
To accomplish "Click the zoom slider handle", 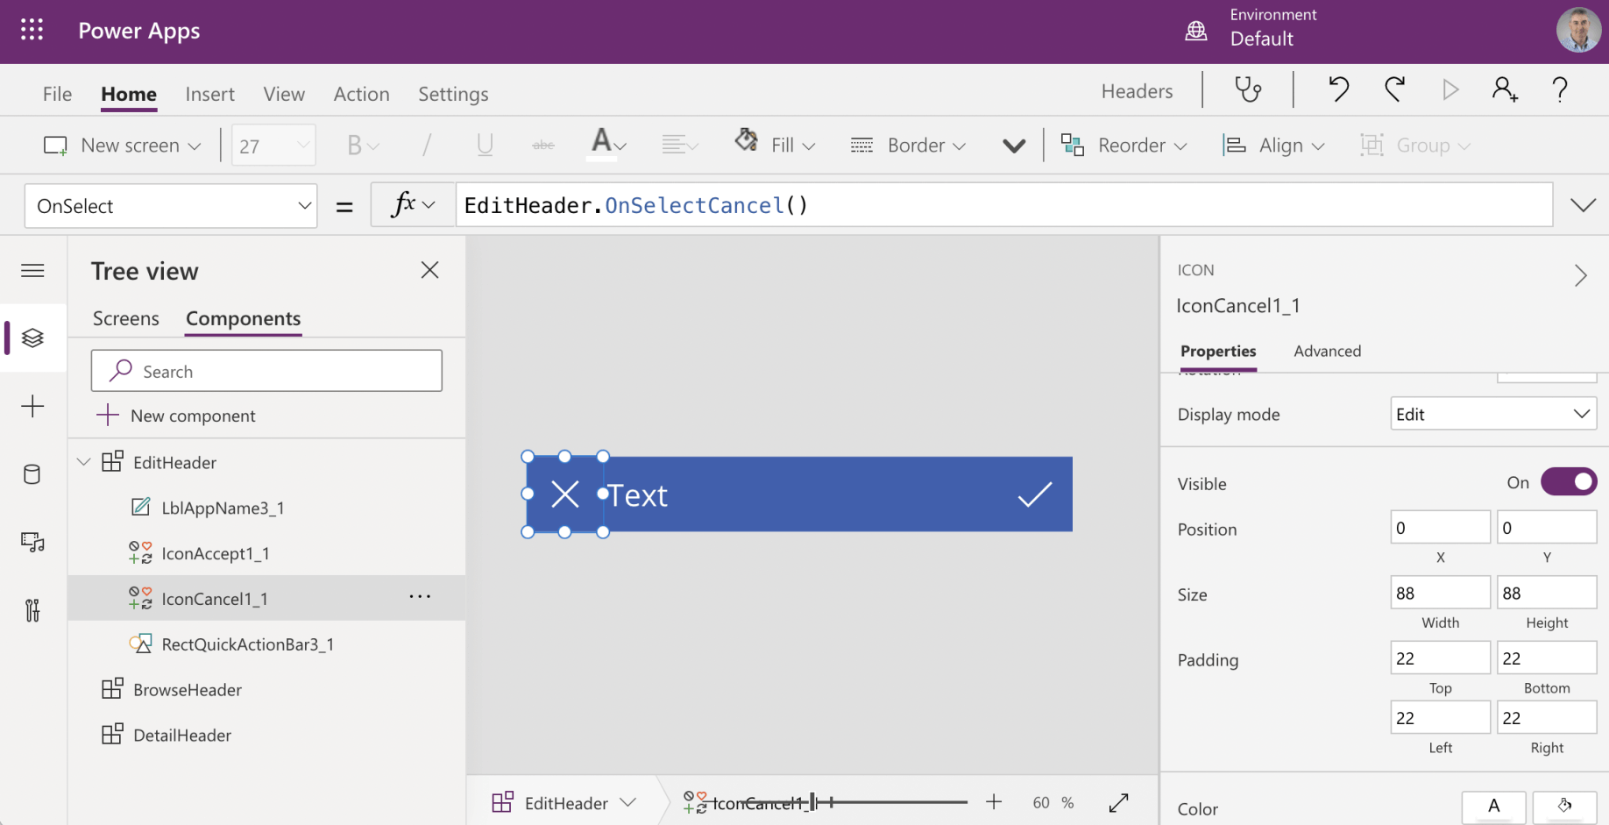I will coord(814,801).
